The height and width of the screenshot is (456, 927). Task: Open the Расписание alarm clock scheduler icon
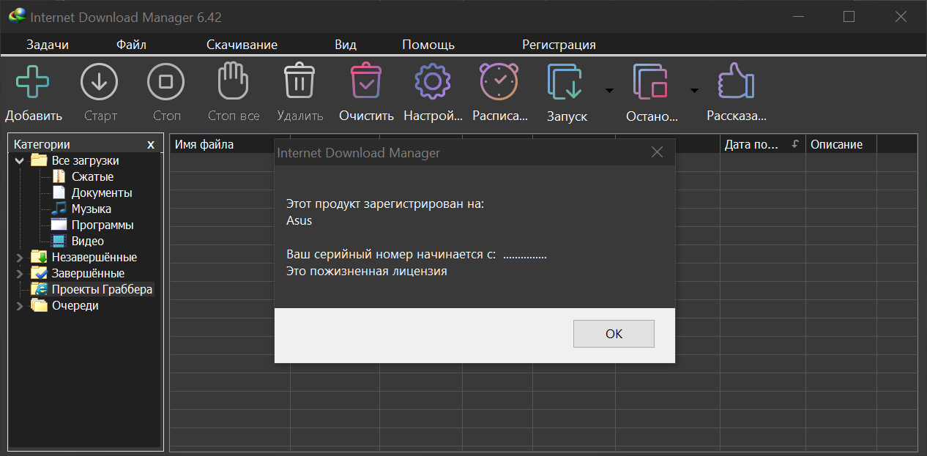499,81
